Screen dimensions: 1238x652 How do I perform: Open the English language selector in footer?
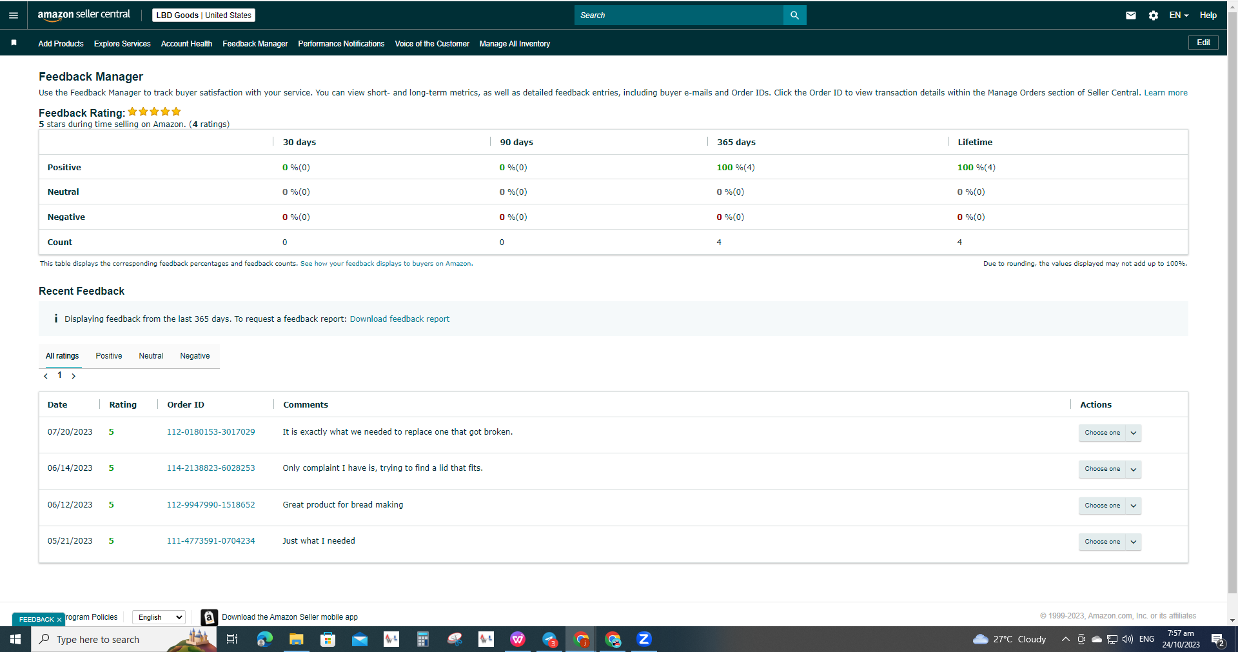(x=159, y=617)
